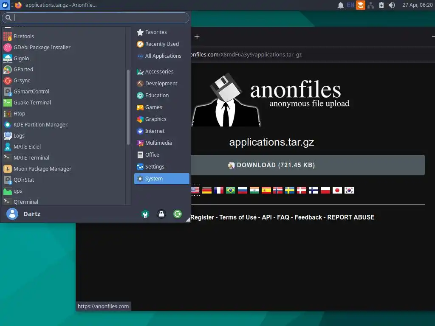Open a new Firefox tab with plus button
The width and height of the screenshot is (435, 326).
[x=197, y=37]
